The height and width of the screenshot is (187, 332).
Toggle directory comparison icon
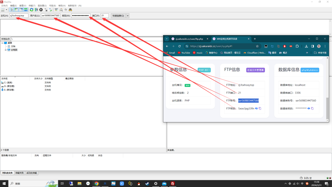coord(61,10)
